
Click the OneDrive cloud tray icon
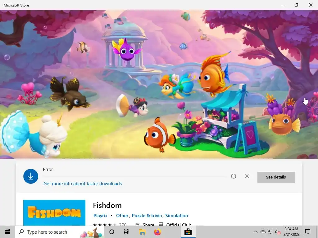tap(263, 232)
